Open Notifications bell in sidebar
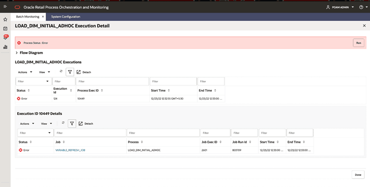This screenshot has height=187, width=370. 6,37
